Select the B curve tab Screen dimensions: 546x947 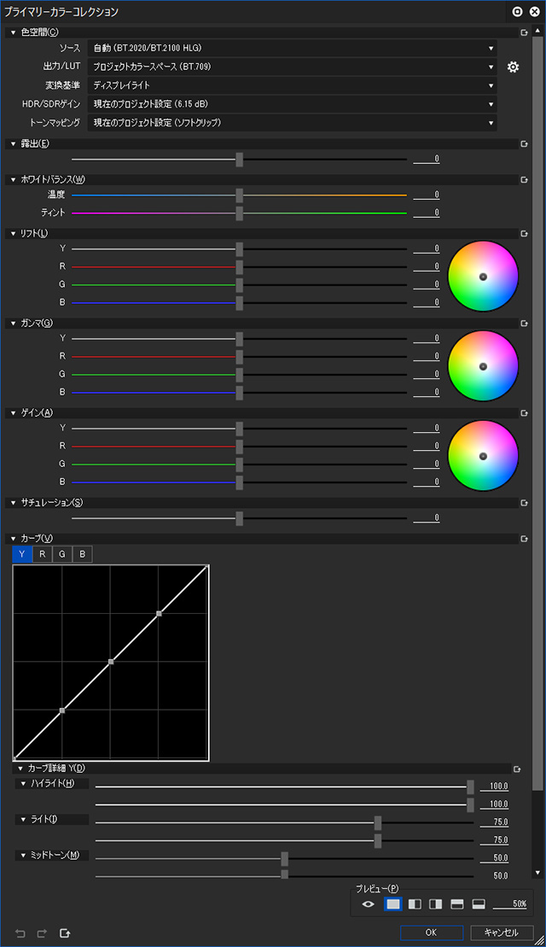click(83, 554)
